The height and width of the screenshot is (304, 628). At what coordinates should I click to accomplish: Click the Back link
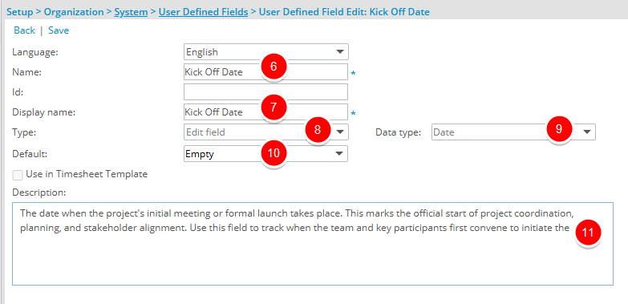click(x=24, y=30)
